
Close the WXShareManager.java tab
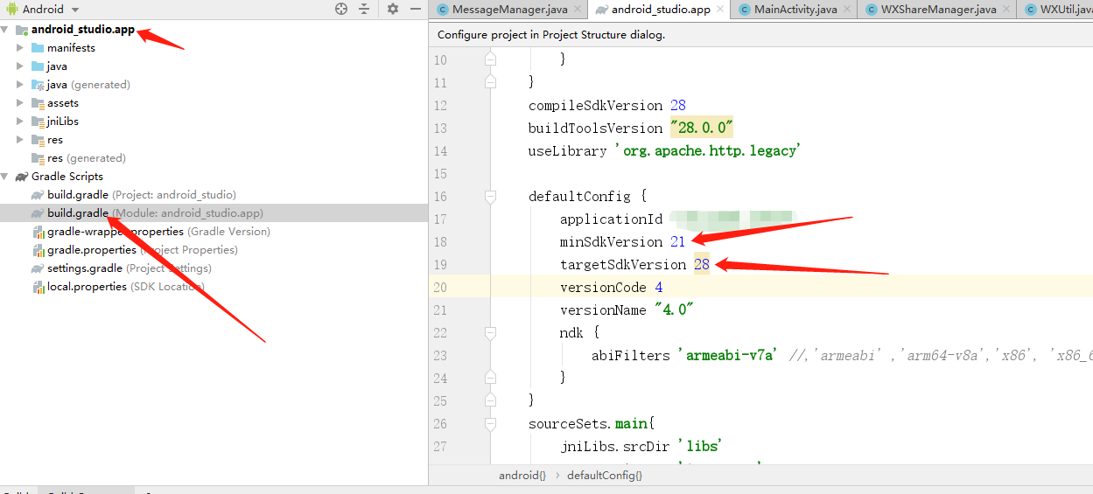coord(1006,10)
